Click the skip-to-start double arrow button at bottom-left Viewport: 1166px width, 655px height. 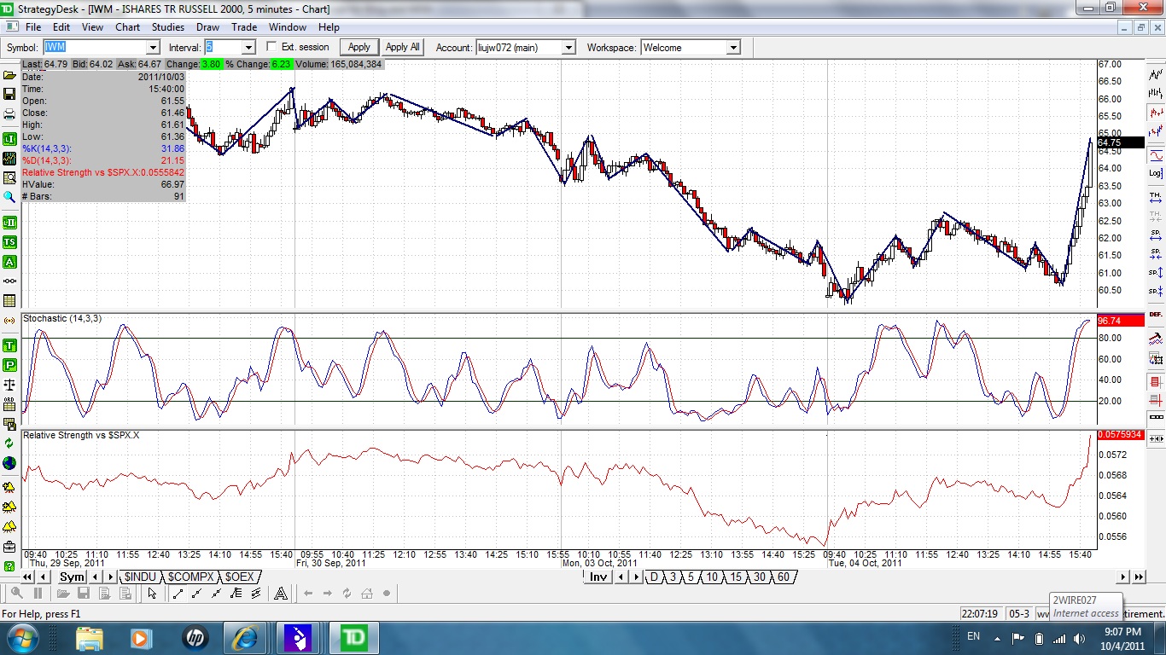26,577
